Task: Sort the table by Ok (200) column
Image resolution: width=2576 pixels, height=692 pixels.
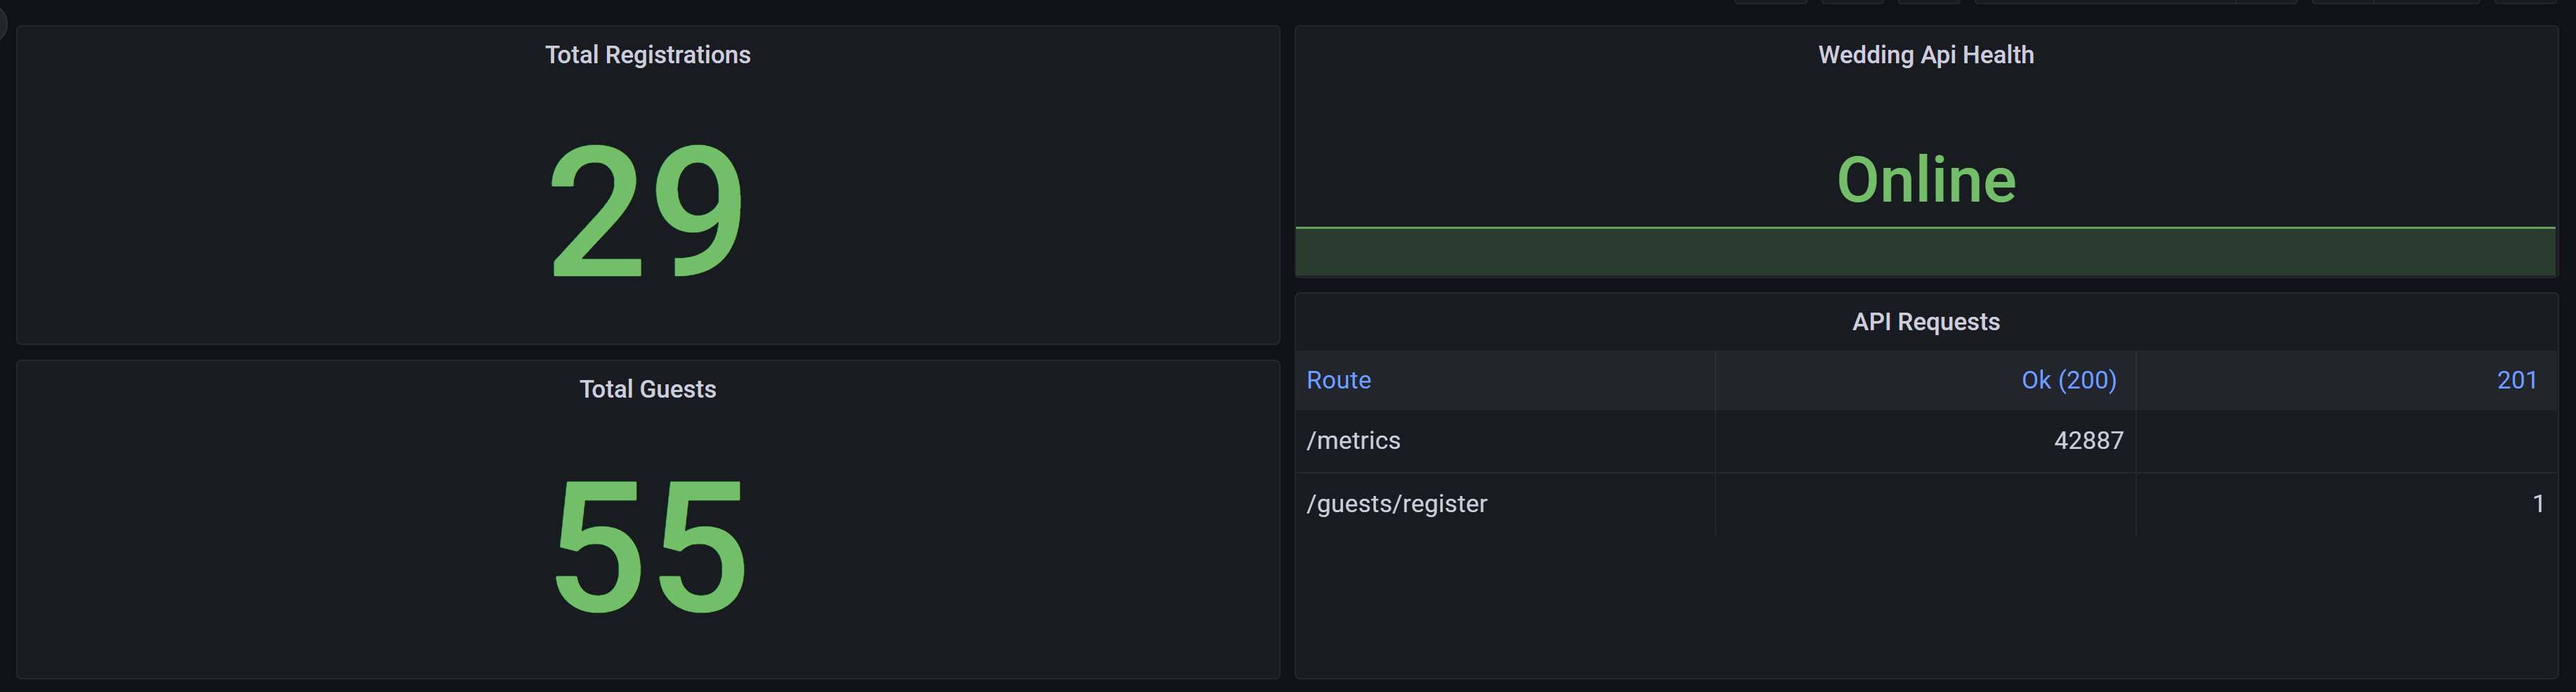Action: 2068,380
